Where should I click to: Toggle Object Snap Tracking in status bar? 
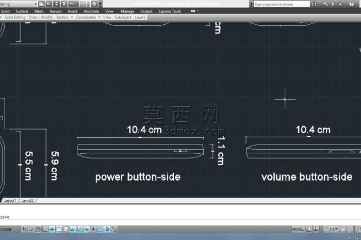coord(73,229)
